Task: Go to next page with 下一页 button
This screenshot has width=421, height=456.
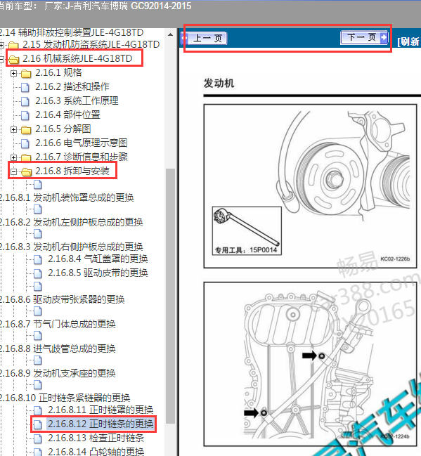Action: click(x=364, y=37)
